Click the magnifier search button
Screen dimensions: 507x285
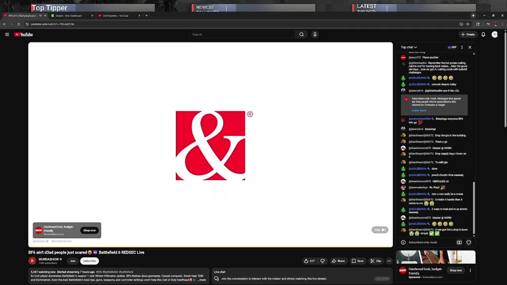point(301,34)
